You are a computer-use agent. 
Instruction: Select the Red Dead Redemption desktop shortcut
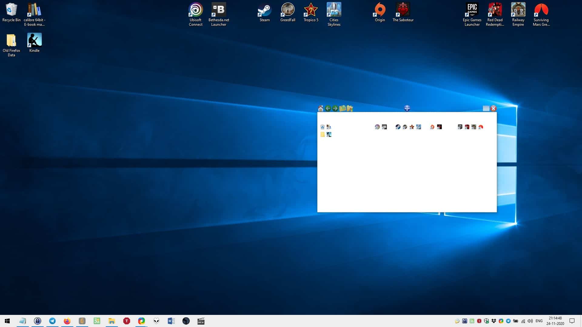point(495,14)
